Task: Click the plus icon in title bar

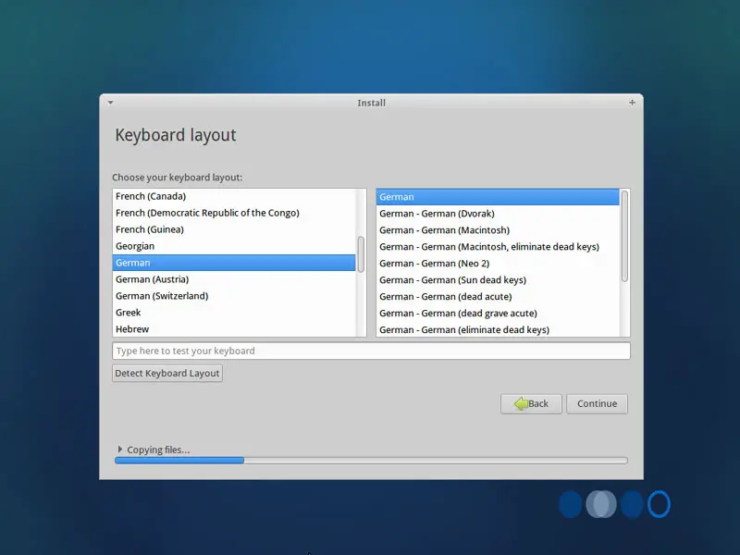Action: 632,103
